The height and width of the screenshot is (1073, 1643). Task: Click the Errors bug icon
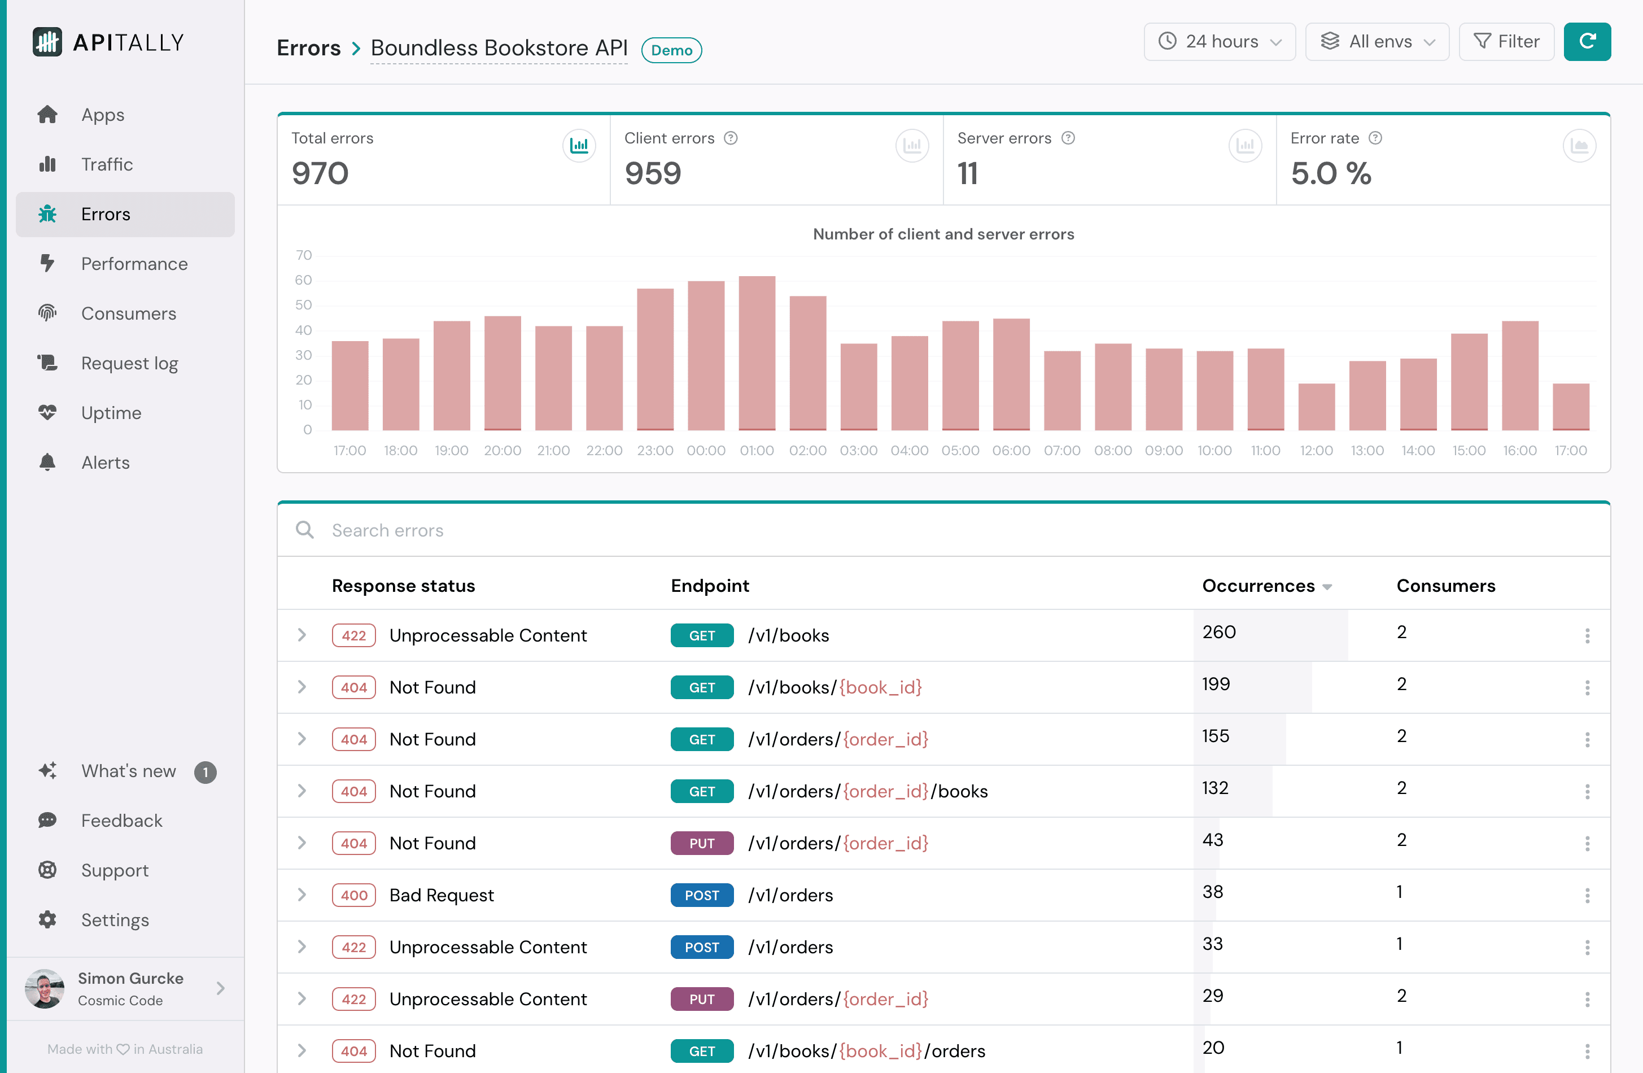point(47,214)
